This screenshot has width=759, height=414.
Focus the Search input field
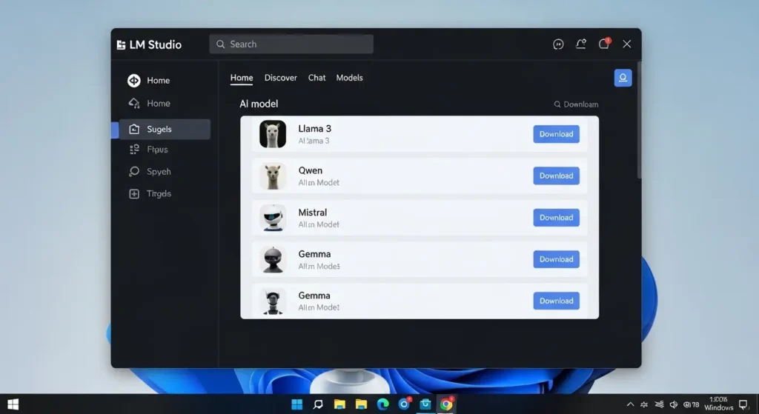coord(291,44)
